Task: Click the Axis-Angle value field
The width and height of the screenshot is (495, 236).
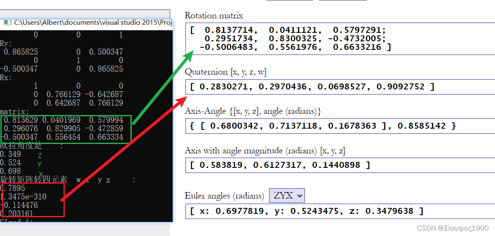Action: point(340,126)
